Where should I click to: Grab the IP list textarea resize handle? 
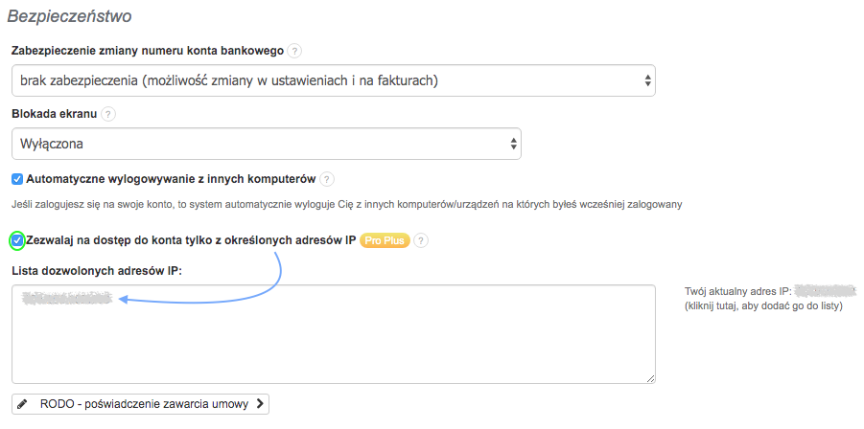point(651,378)
